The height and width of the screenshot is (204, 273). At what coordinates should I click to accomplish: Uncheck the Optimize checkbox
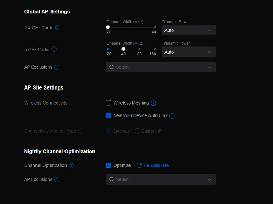(x=109, y=165)
